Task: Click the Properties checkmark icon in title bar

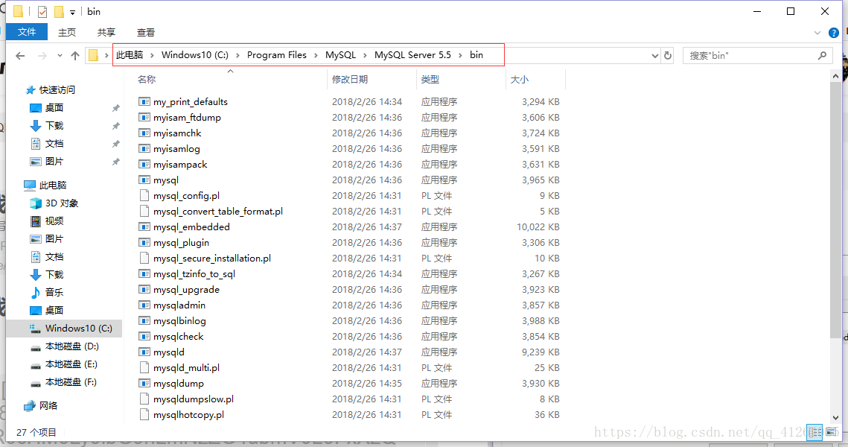Action: coord(42,11)
